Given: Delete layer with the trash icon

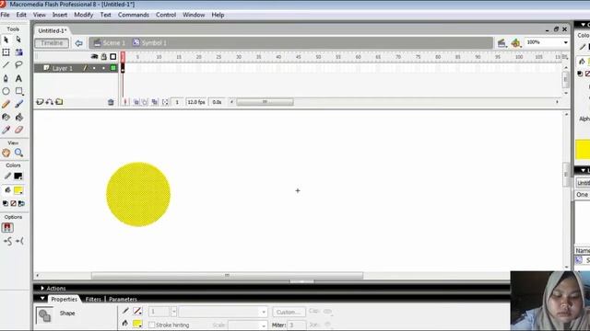Looking at the screenshot, I should point(111,102).
